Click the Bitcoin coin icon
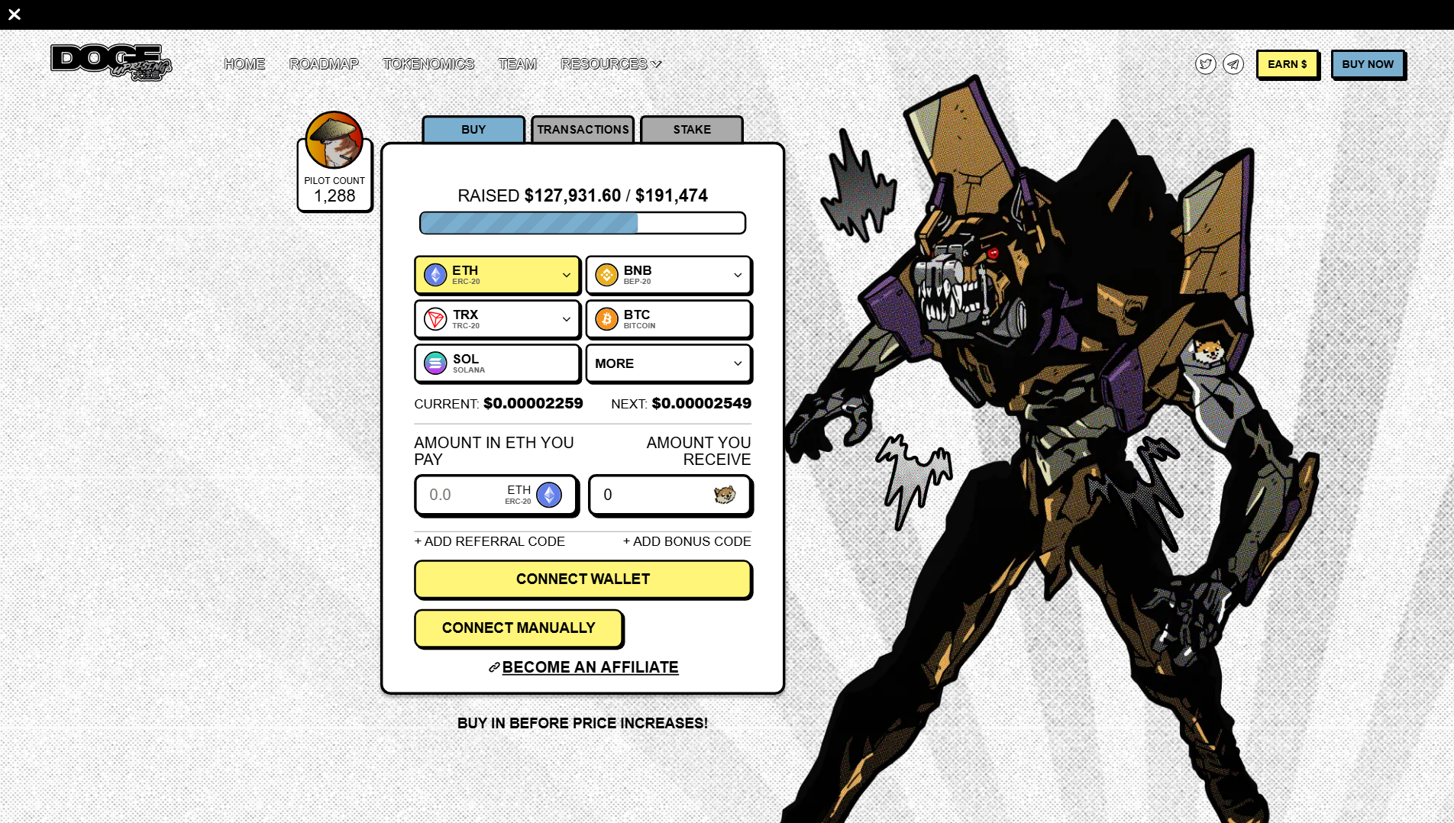The height and width of the screenshot is (823, 1454). pyautogui.click(x=606, y=319)
